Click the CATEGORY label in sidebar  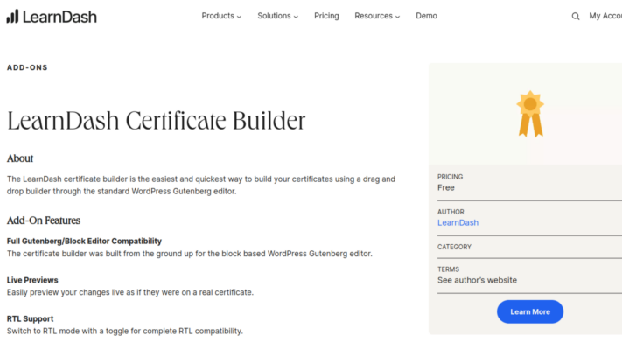click(x=454, y=247)
